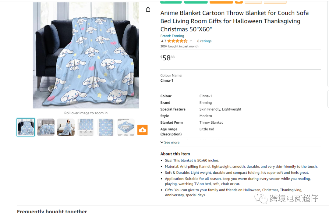The image size is (329, 213).
Task: Select the fifth flat blanket thumbnail
Action: [x=106, y=127]
